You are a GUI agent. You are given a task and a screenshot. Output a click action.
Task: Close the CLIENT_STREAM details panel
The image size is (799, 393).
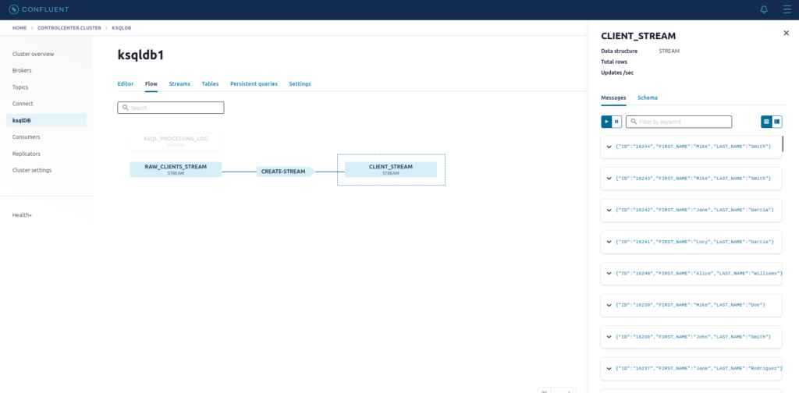(x=786, y=33)
